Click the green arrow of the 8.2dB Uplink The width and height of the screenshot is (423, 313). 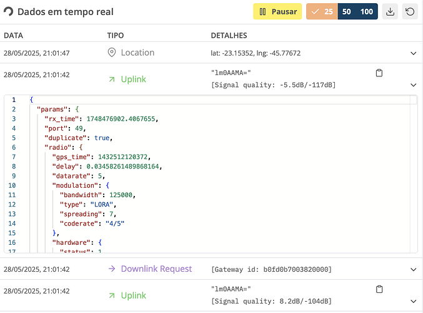pos(112,295)
